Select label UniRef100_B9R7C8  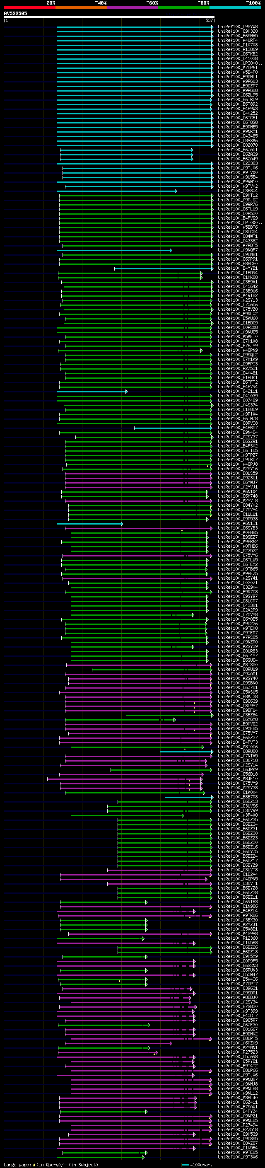pos(238,592)
